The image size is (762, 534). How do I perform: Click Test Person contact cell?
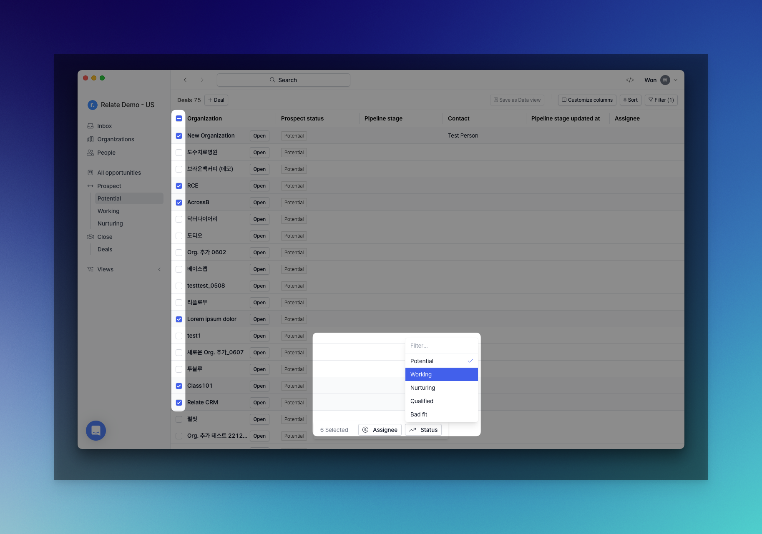(x=463, y=135)
